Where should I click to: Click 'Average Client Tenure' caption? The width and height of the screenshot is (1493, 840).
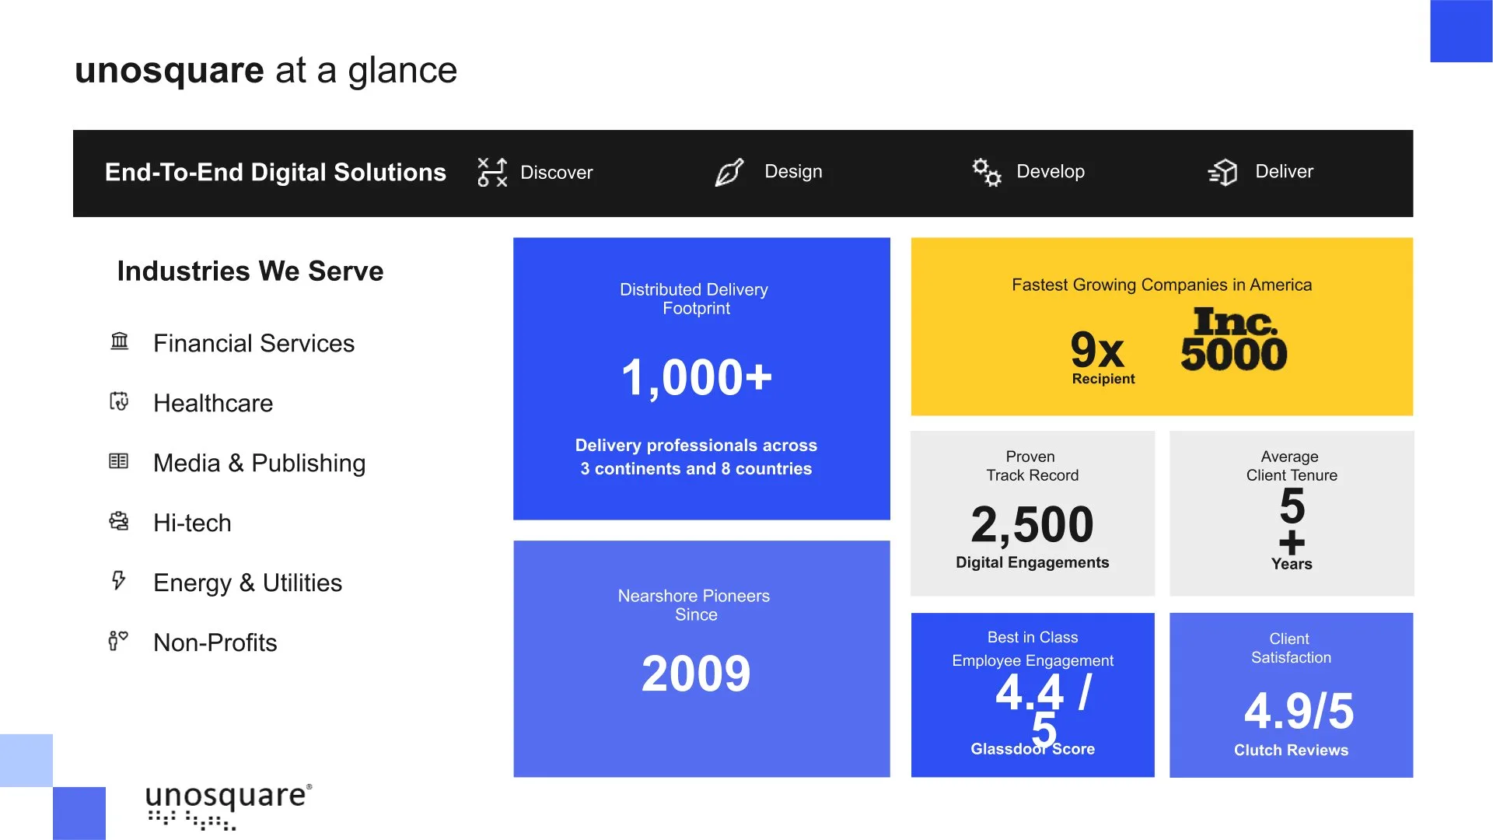tap(1292, 466)
